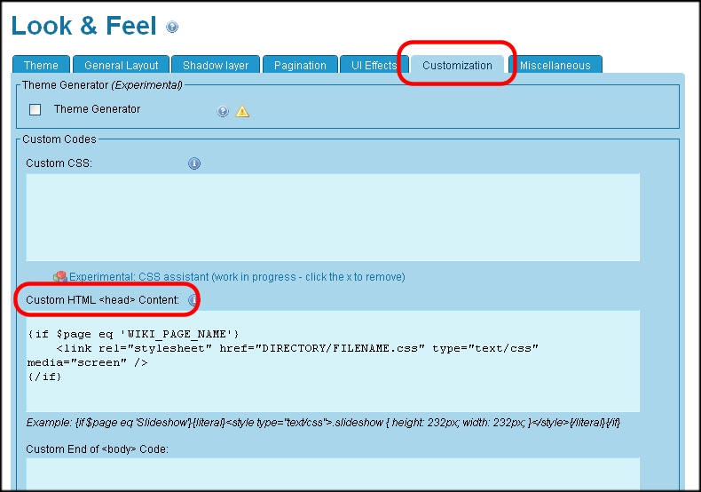Open the Theme Generator help icon
Image resolution: width=701 pixels, height=492 pixels.
(x=223, y=111)
